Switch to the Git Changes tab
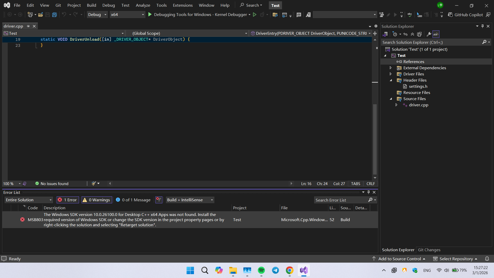This screenshot has height=278, width=494. point(429,250)
